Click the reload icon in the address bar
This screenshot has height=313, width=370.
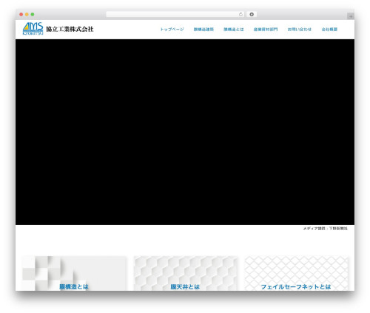pos(240,15)
